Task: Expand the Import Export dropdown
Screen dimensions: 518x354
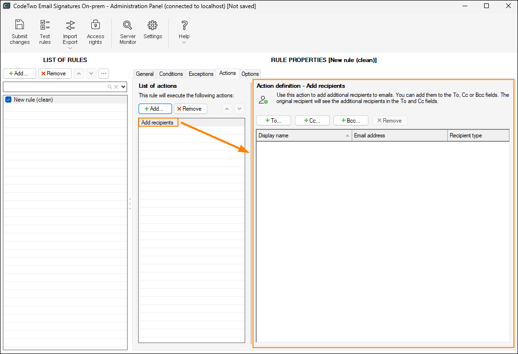Action: tap(70, 48)
